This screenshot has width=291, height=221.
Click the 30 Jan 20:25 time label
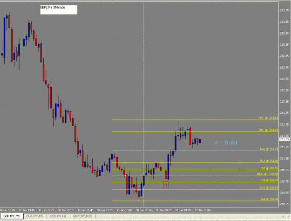tap(46, 210)
